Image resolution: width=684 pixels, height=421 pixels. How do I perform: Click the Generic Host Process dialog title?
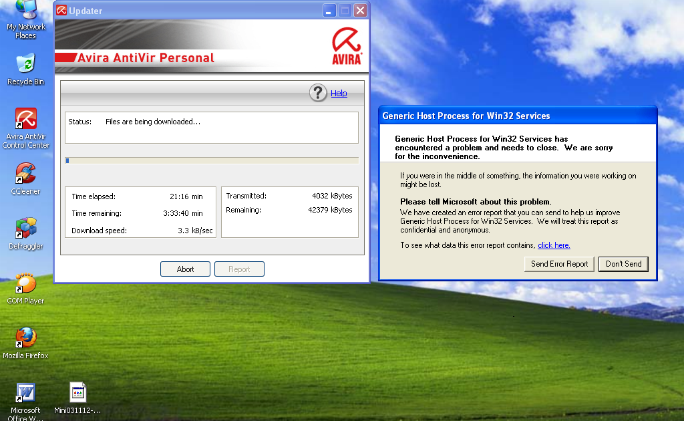(466, 116)
